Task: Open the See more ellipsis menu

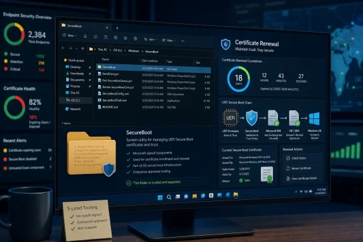Action: (183, 41)
